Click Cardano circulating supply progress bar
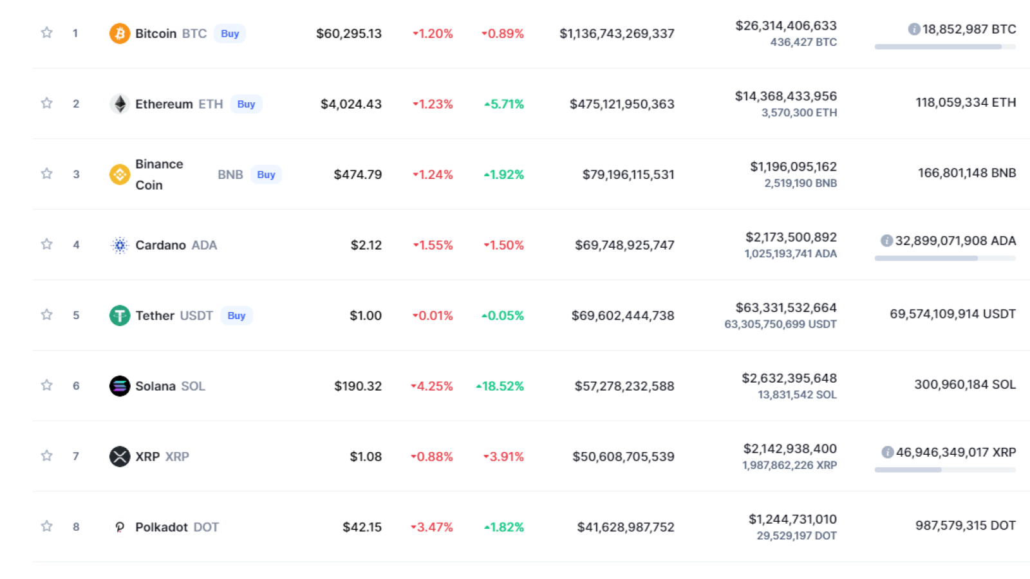The image size is (1030, 579). (945, 259)
